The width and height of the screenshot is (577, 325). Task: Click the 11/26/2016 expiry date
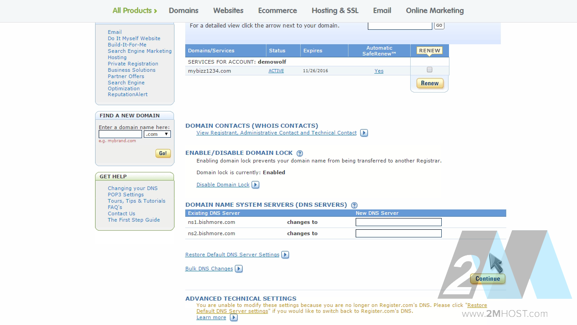pyautogui.click(x=316, y=71)
